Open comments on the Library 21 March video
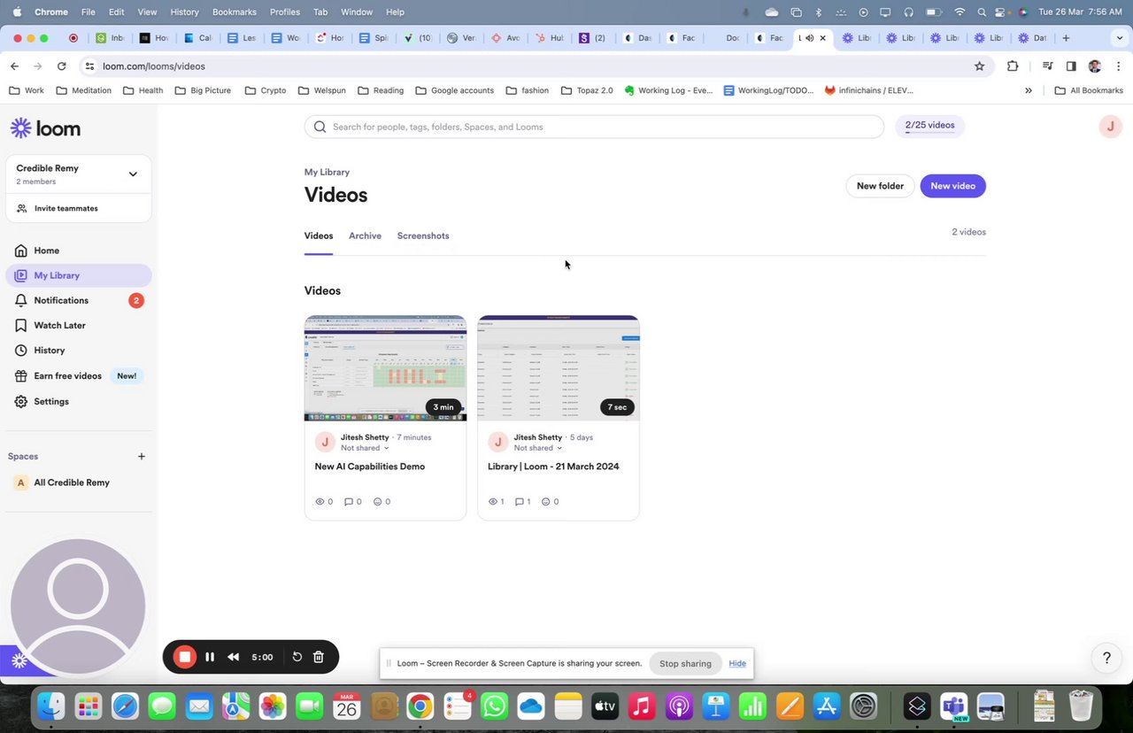This screenshot has height=733, width=1133. [x=522, y=502]
